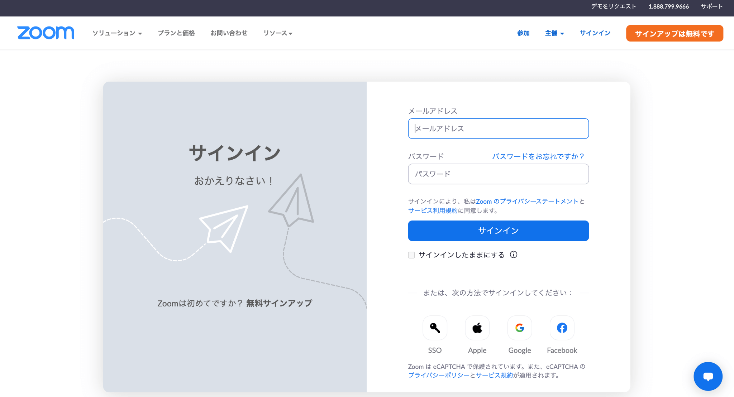Viewport: 734px width, 397px height.
Task: Click デモをリクエスト in the top bar
Action: tap(614, 6)
